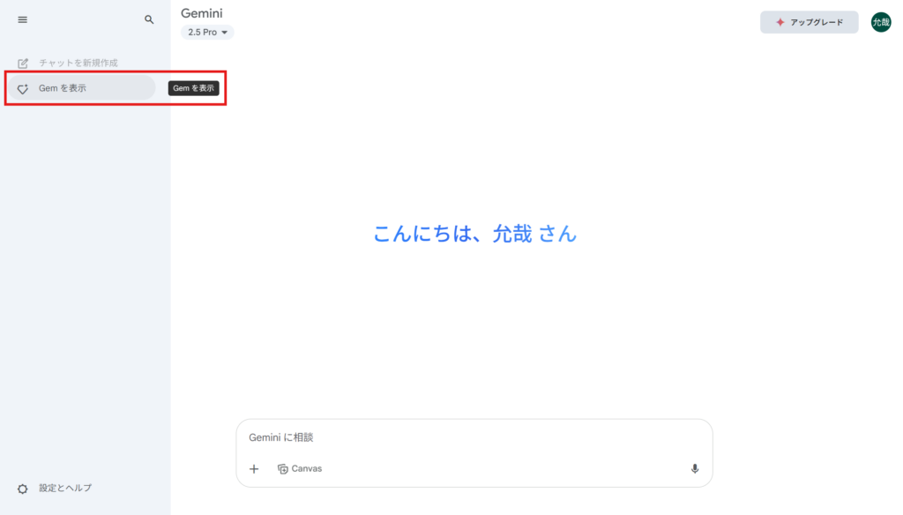Click the Canvas button
Screen dimensions: 903x515
[300, 468]
